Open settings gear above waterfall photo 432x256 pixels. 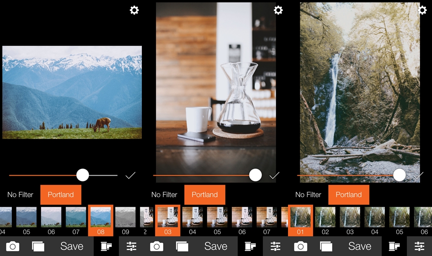[x=422, y=10]
